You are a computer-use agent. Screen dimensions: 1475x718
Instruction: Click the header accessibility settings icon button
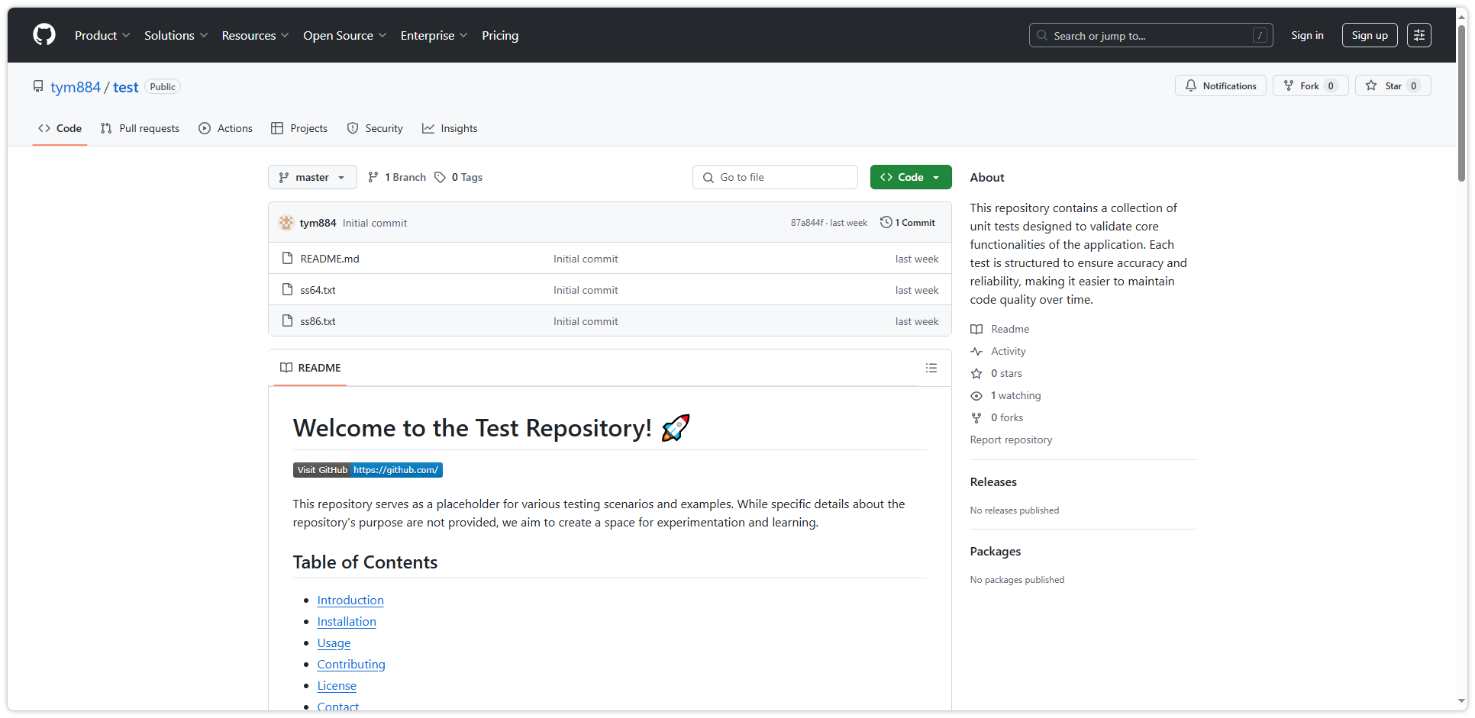click(x=1419, y=35)
